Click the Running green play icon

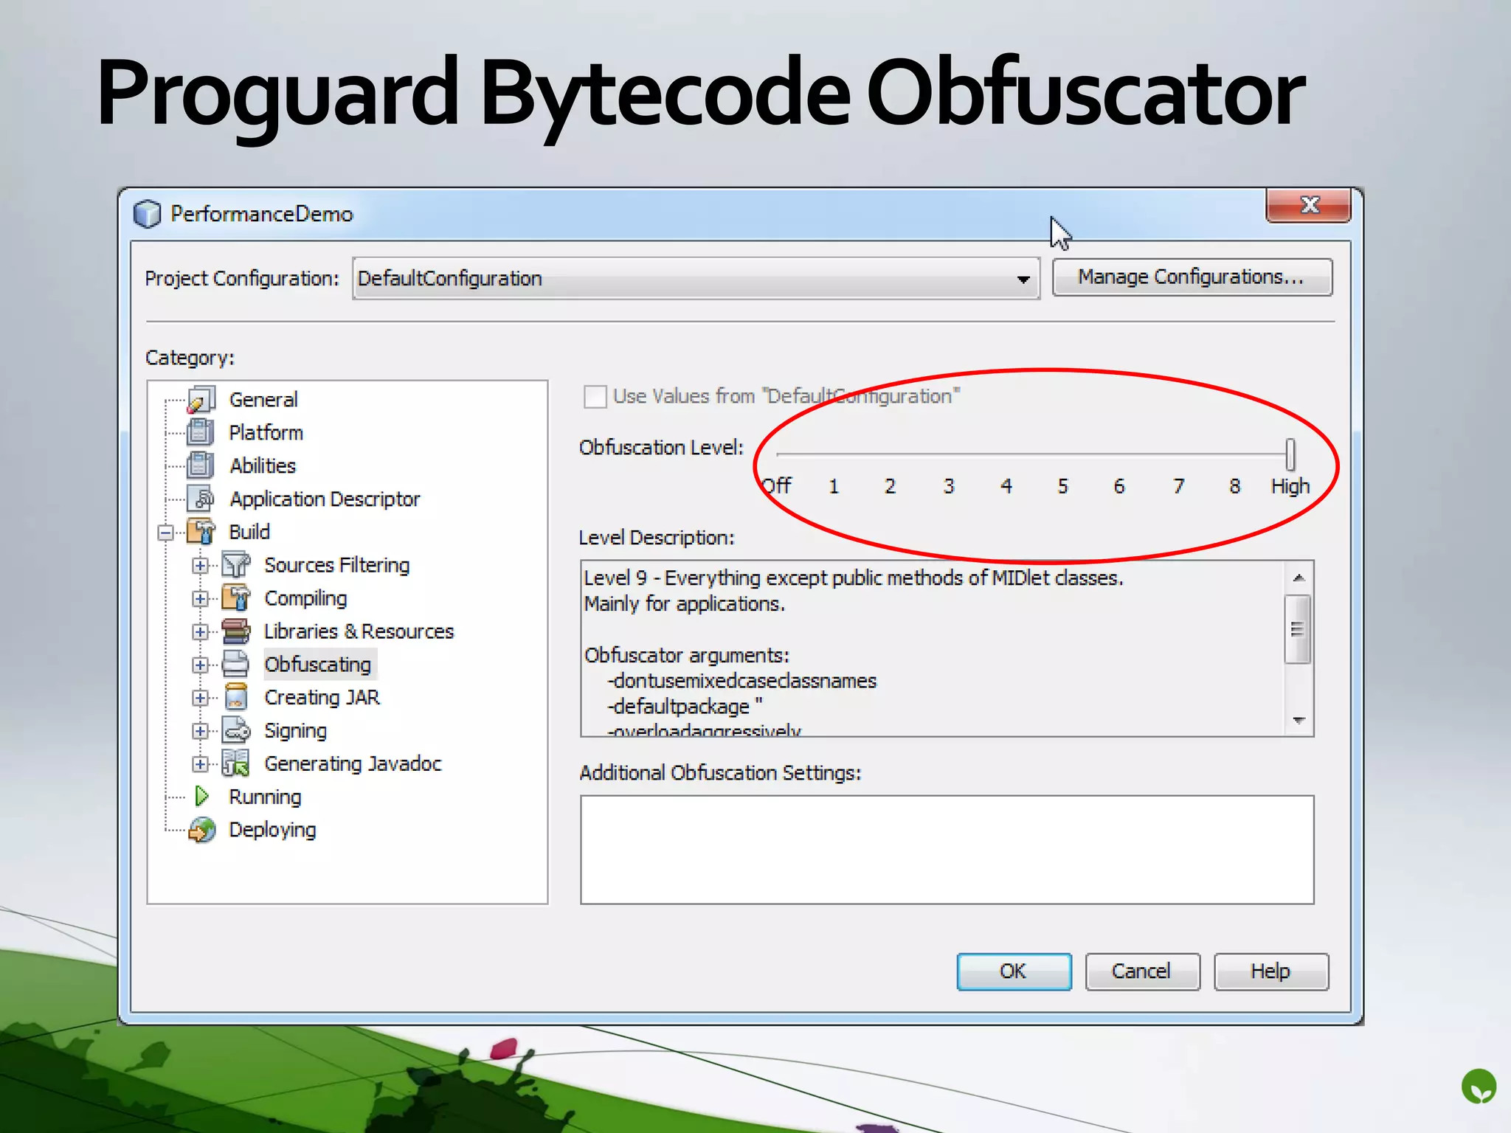pyautogui.click(x=201, y=797)
